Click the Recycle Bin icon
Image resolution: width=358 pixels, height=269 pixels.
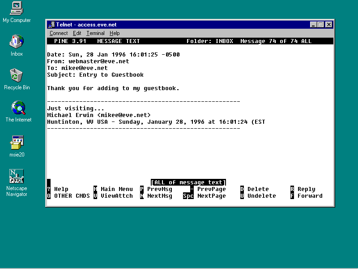(x=17, y=75)
